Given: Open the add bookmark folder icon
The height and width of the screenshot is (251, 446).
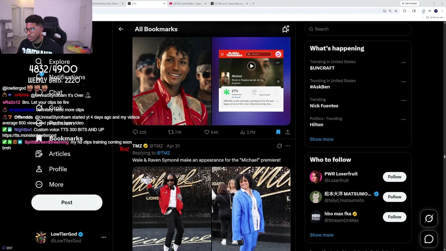Looking at the screenshot, I should point(286,29).
